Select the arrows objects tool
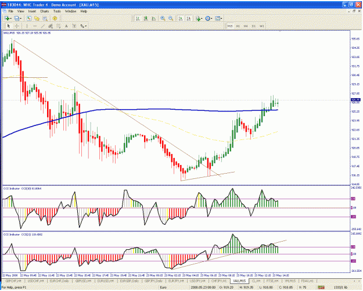 pos(82,26)
